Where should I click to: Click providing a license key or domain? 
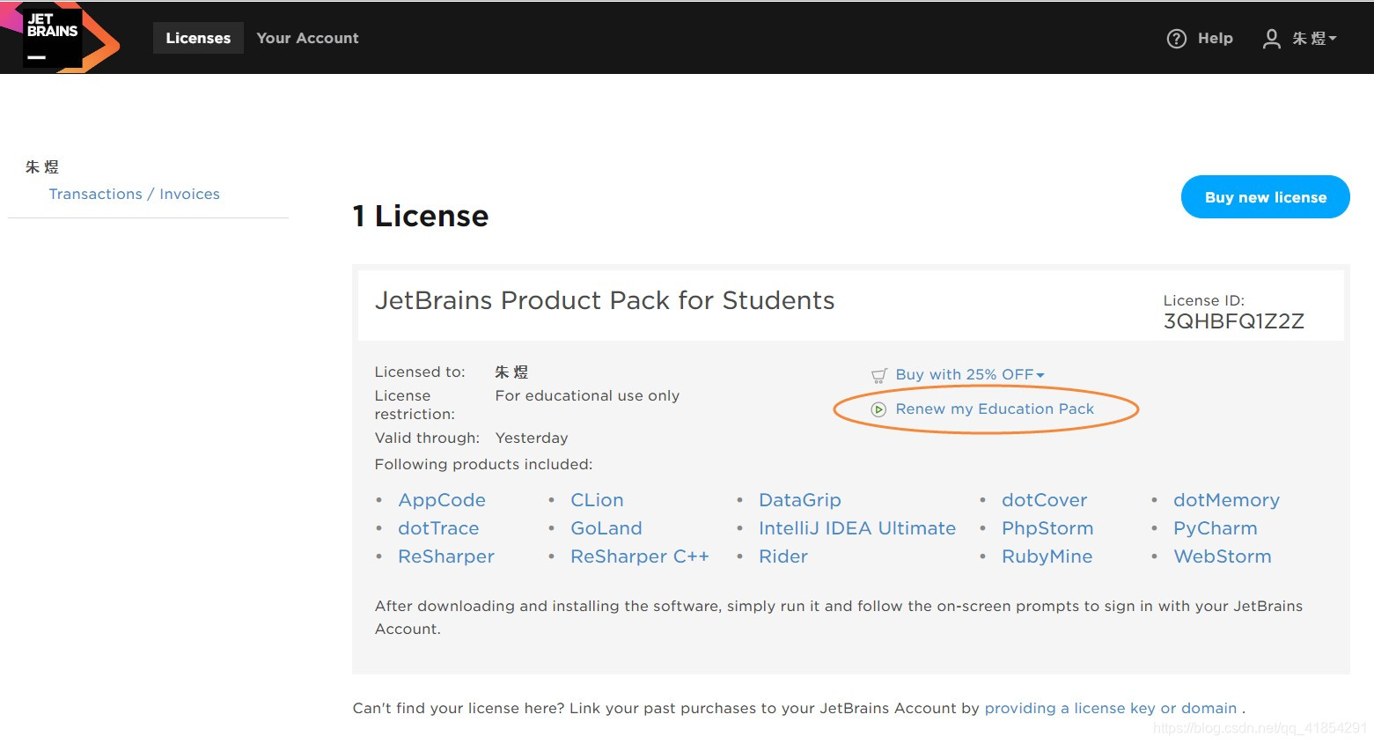(x=1110, y=708)
